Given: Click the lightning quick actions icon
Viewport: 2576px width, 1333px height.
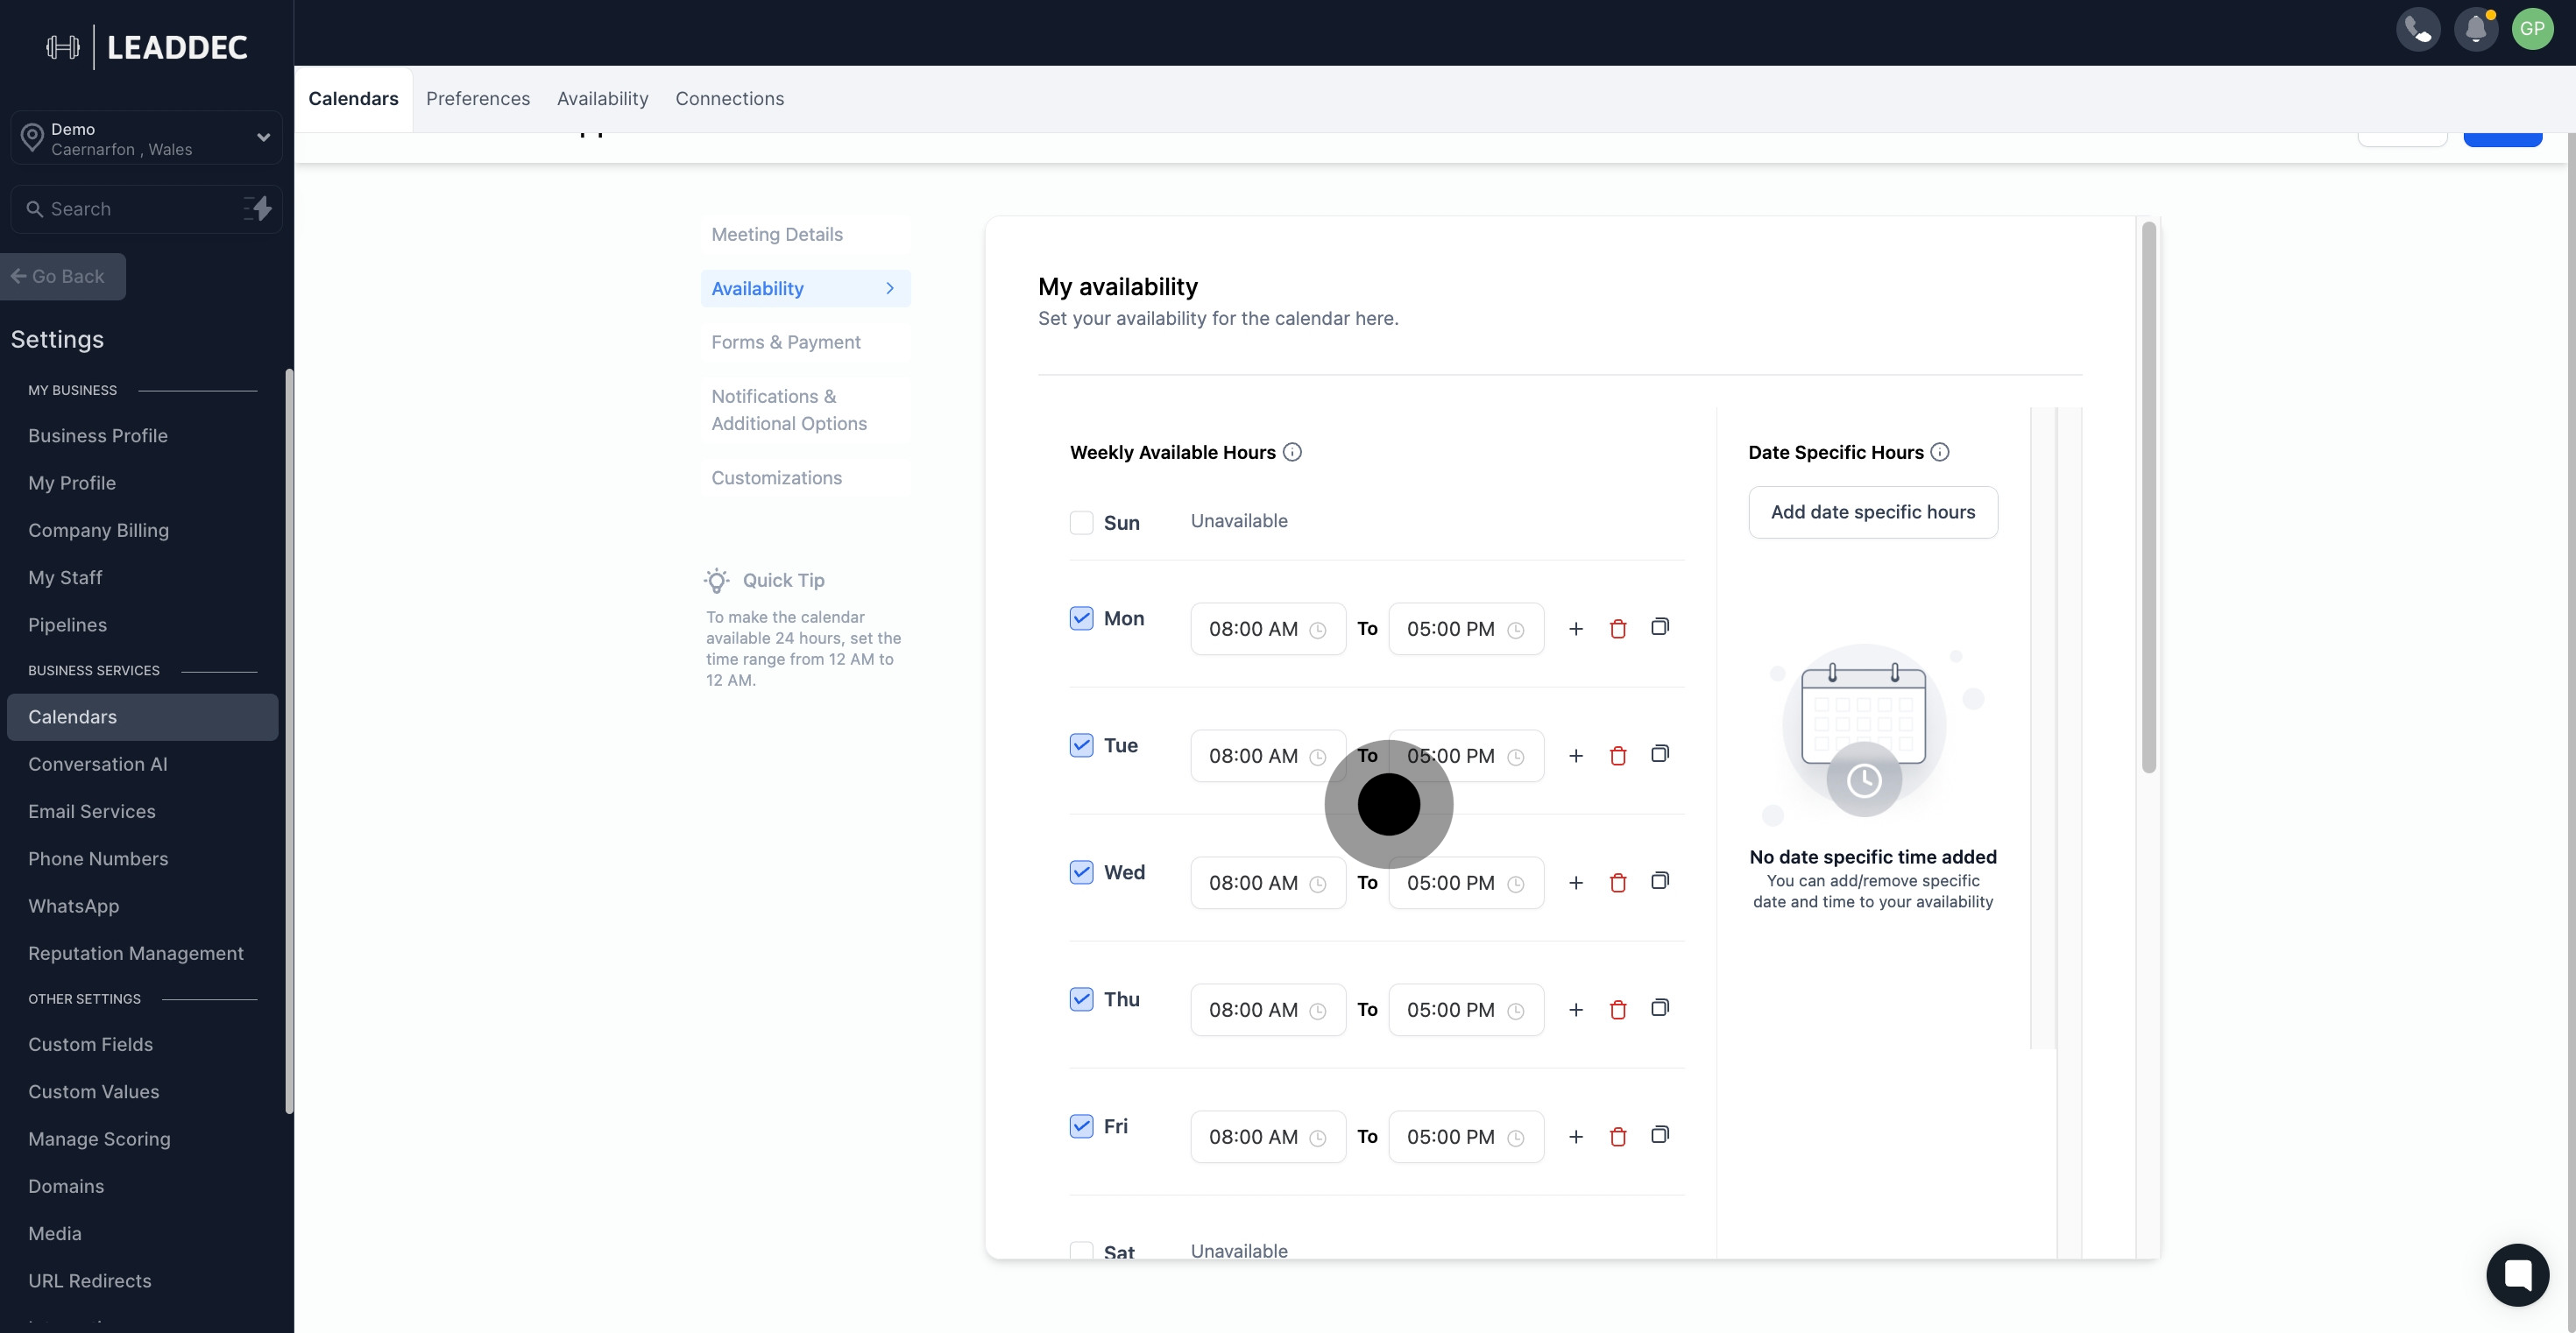Looking at the screenshot, I should point(258,208).
